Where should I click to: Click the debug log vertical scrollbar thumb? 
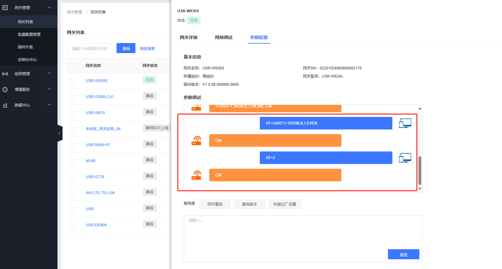click(420, 170)
